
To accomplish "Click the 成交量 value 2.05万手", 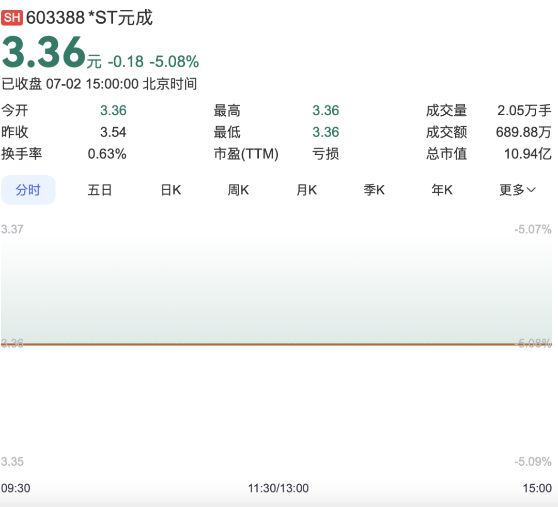I will [x=523, y=111].
